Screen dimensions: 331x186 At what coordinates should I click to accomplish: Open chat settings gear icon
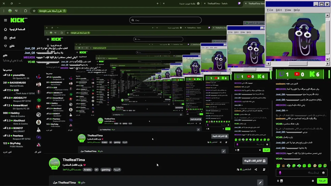click(x=313, y=181)
